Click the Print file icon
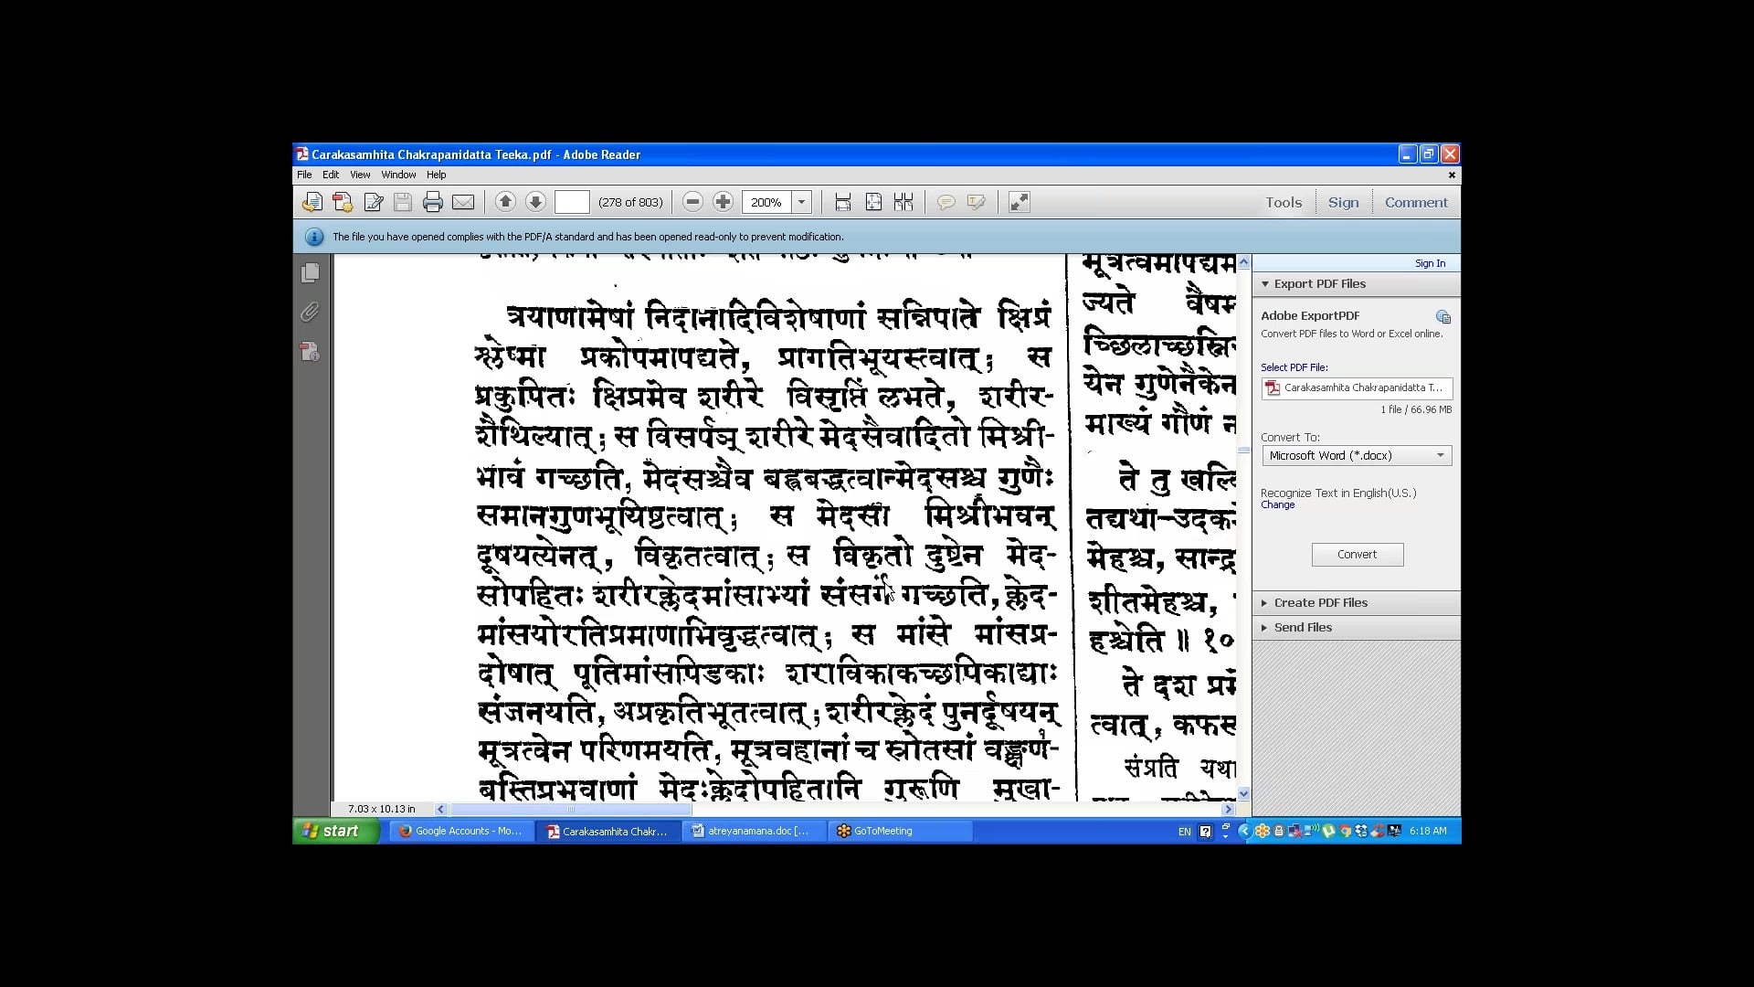Viewport: 1754px width, 987px height. [433, 203]
